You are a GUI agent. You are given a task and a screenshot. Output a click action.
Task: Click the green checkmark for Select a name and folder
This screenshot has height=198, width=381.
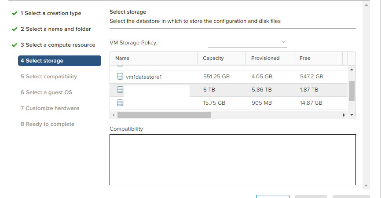[x=15, y=29]
